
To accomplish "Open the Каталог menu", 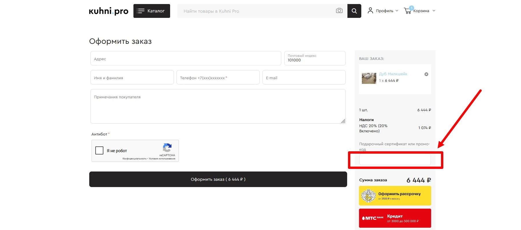I will pyautogui.click(x=152, y=11).
